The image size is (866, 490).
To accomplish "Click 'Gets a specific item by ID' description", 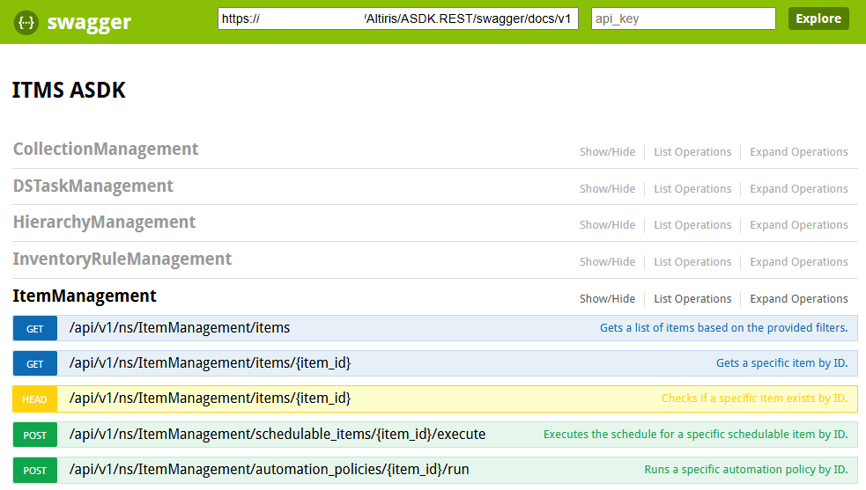I will (781, 363).
